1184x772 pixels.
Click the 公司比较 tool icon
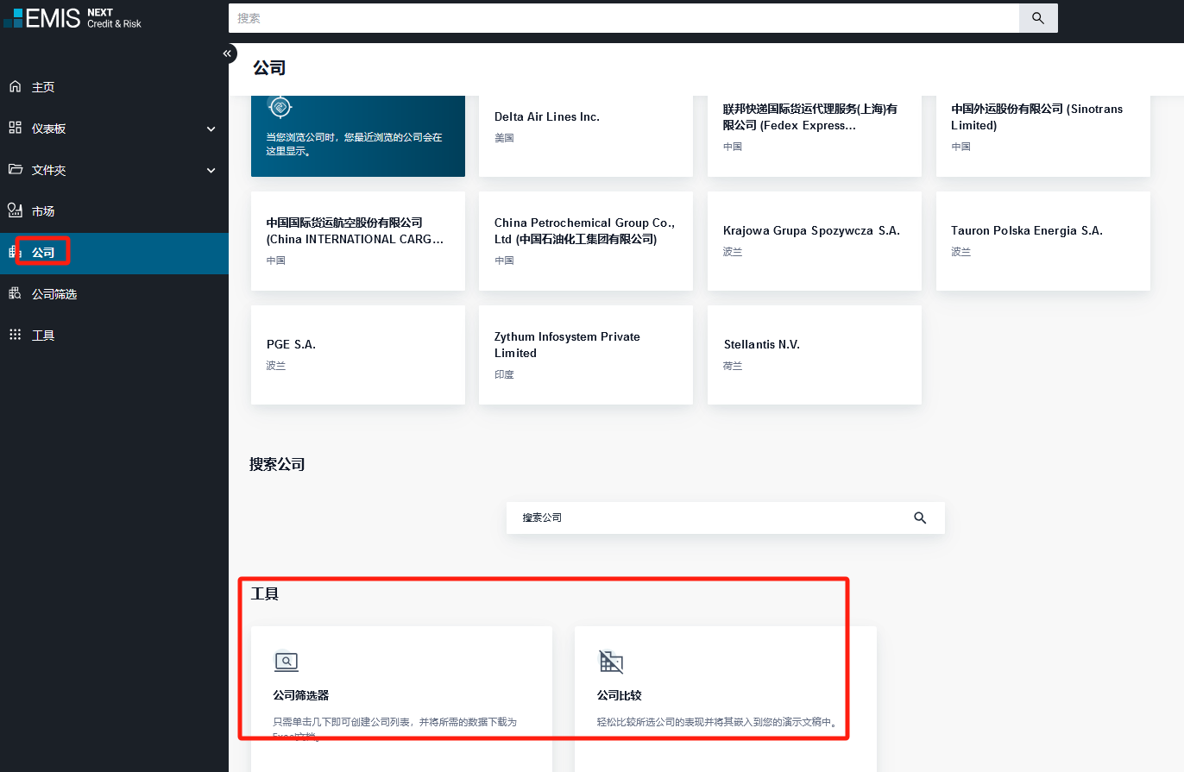coord(611,662)
